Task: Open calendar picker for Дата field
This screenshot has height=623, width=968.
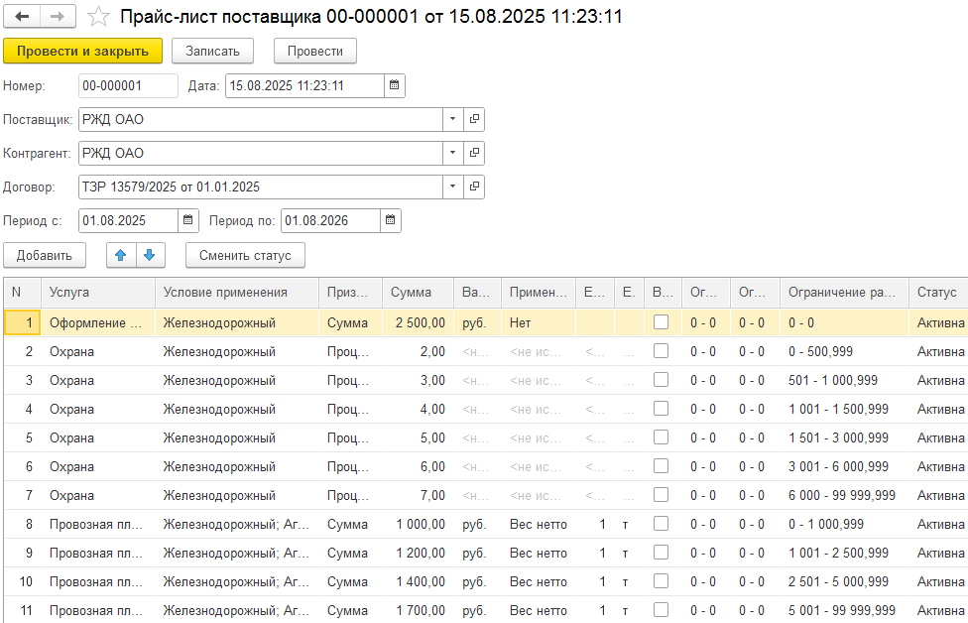Action: click(394, 86)
